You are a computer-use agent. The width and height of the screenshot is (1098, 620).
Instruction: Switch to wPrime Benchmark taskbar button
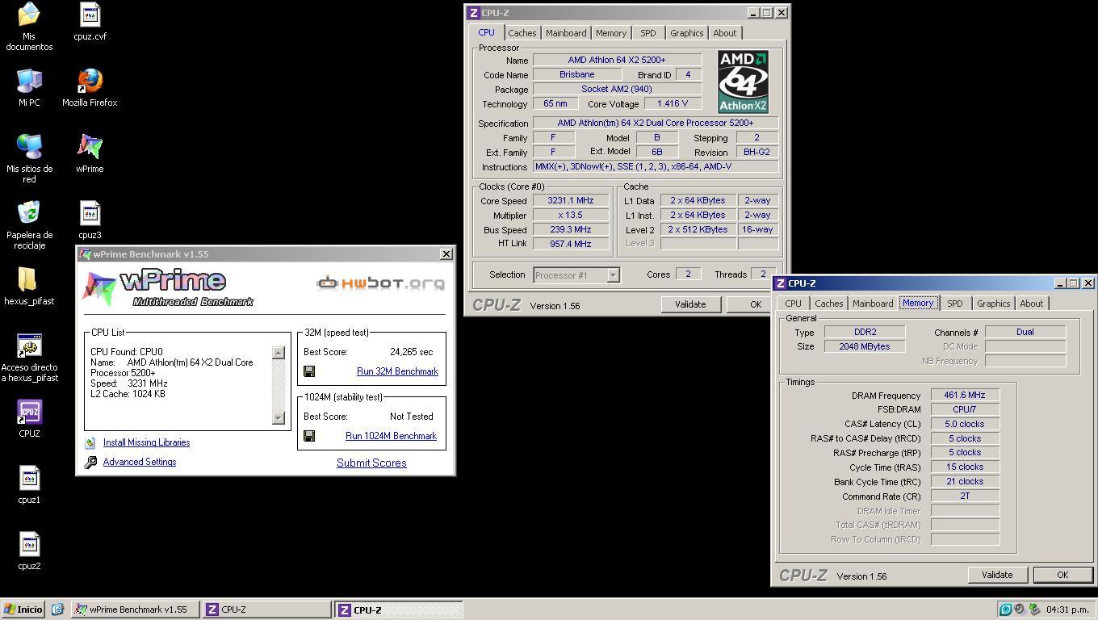(136, 610)
